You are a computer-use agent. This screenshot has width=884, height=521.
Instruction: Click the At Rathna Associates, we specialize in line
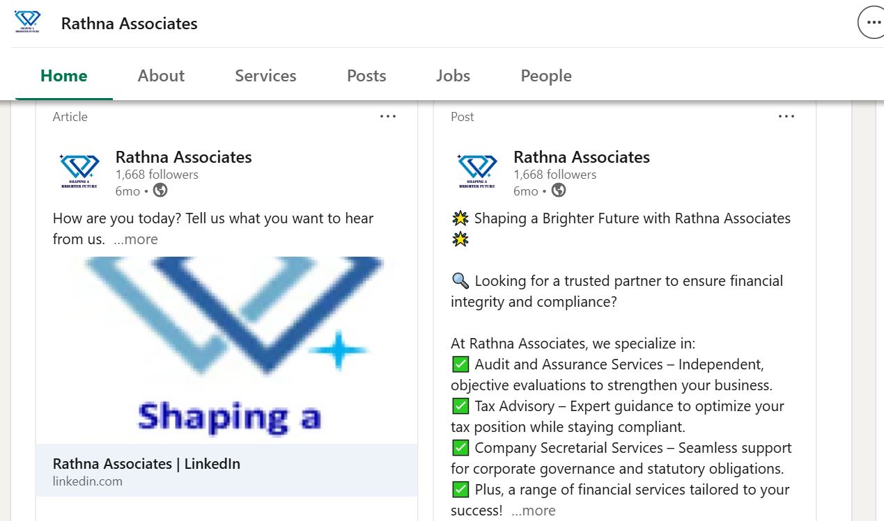pyautogui.click(x=573, y=344)
